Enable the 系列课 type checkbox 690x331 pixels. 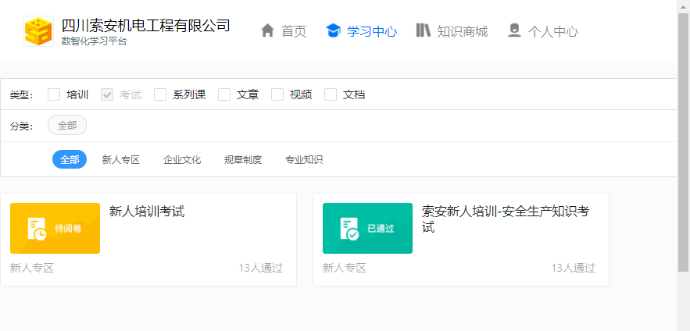coord(160,94)
